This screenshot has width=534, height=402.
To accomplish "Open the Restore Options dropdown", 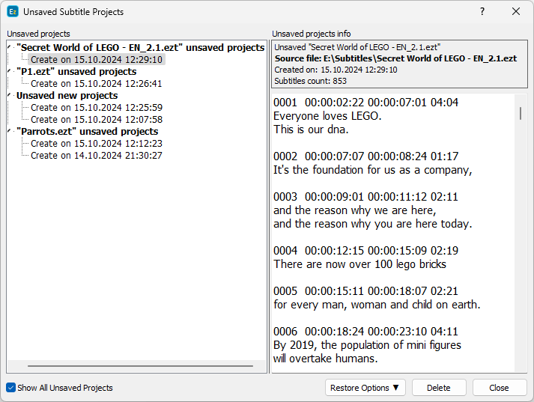I will coord(365,388).
